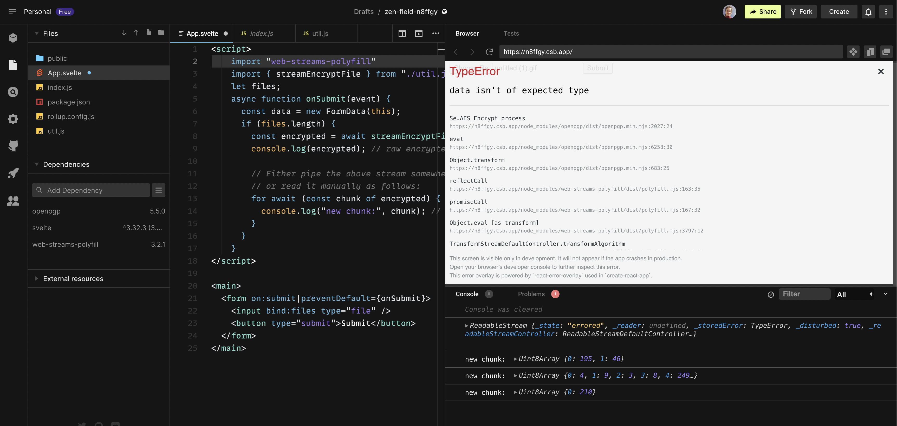The image size is (897, 426).
Task: Click the upload arrow in Files header
Action: (x=136, y=33)
